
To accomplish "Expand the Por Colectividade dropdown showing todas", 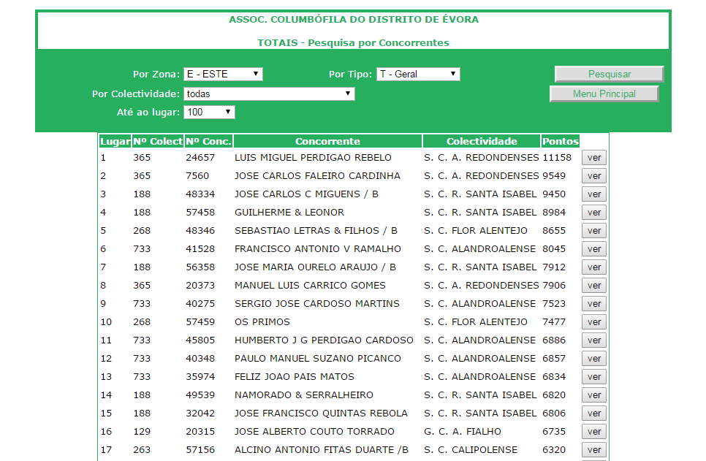I will coord(269,94).
